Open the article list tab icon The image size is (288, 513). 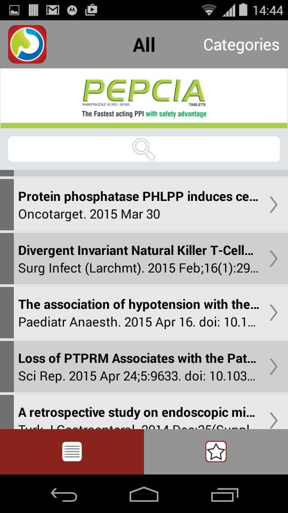(x=72, y=452)
